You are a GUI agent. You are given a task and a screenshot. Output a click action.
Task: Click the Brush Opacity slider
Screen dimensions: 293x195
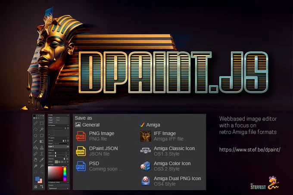[x=60, y=159]
